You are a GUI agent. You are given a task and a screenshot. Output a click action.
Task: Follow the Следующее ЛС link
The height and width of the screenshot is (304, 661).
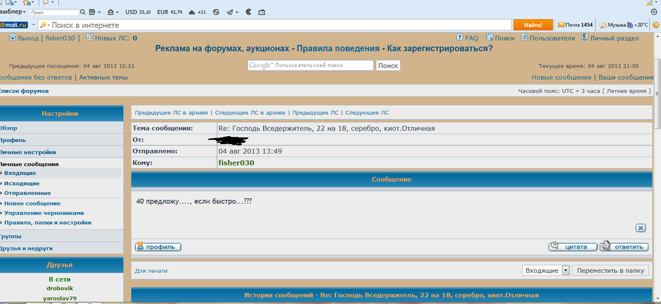367,113
